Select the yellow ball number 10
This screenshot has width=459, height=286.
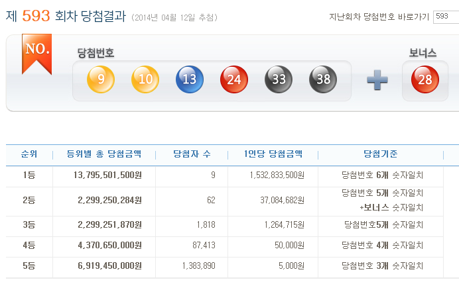pos(145,79)
